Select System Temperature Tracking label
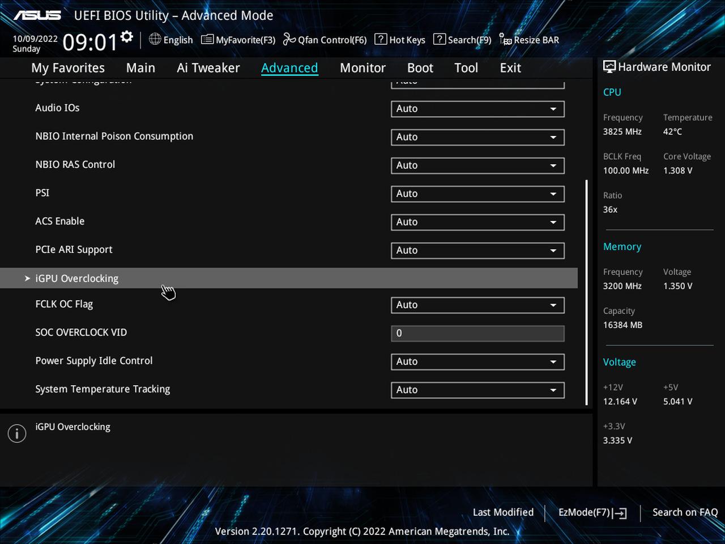The width and height of the screenshot is (725, 544). pyautogui.click(x=103, y=389)
